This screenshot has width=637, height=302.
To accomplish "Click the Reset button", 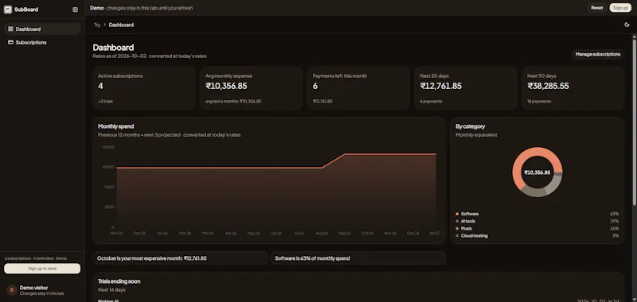I will coord(596,8).
